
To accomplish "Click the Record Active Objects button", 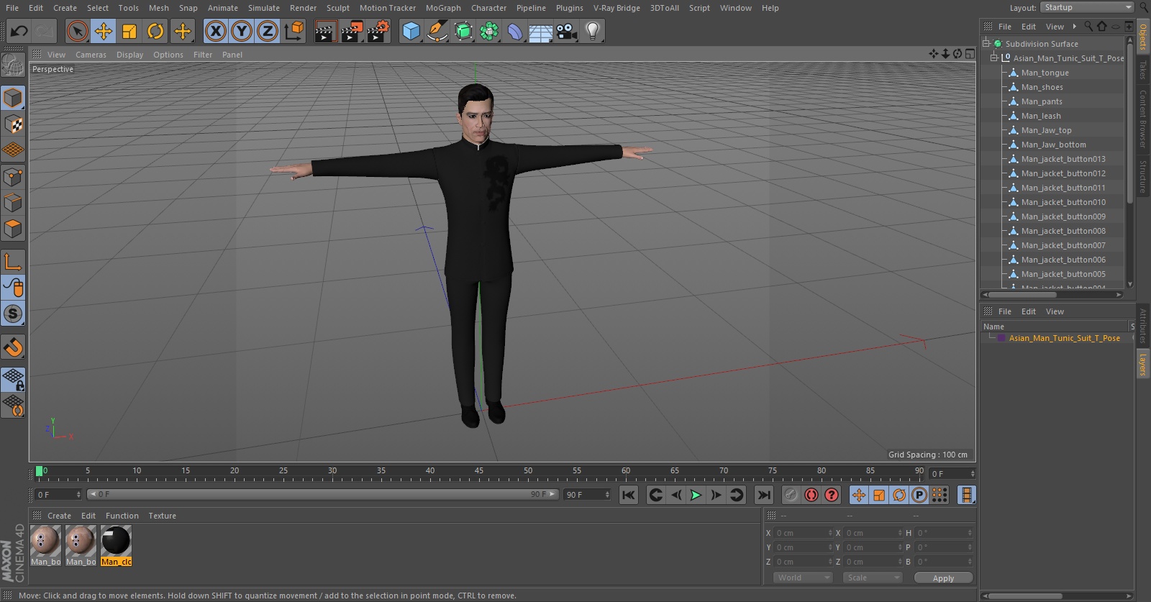I will coord(791,495).
